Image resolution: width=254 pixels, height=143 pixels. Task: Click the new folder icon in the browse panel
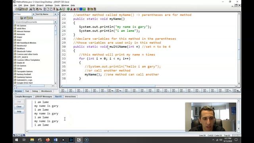(28, 18)
